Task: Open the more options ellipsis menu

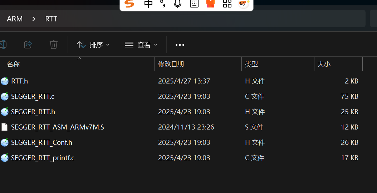Action: tap(180, 45)
